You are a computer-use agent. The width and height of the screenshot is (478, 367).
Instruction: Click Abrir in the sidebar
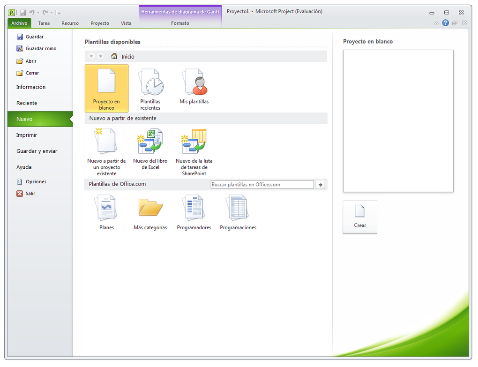tap(26, 61)
